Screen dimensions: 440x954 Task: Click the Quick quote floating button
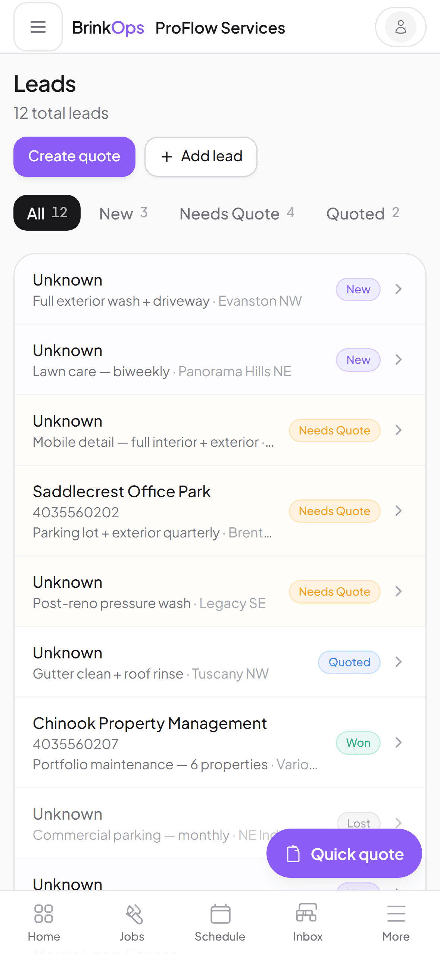tap(344, 854)
